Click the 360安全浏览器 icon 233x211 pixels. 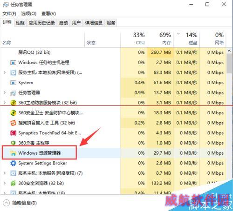(x=13, y=183)
